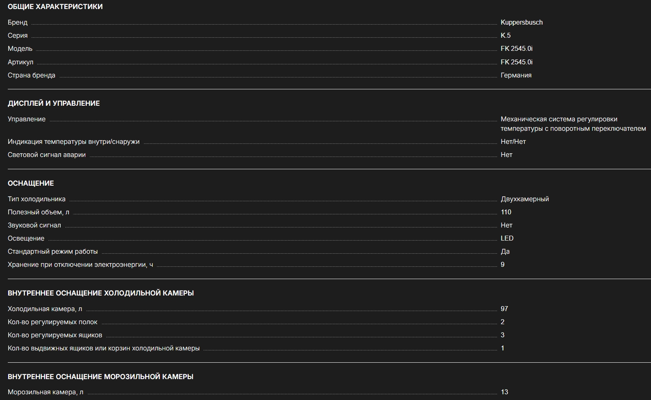Click the Хранение при отключении электроэнергии label
This screenshot has width=651, height=400.
80,265
